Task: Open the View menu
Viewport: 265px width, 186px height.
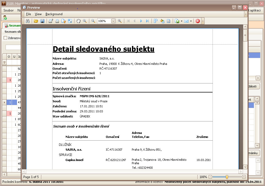Action: pyautogui.click(x=38, y=14)
